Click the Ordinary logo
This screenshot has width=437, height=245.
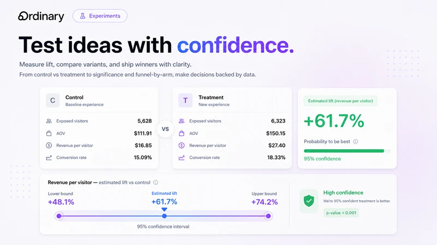pos(41,16)
